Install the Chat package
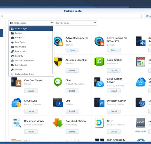151x144 pixels. tap(72, 91)
